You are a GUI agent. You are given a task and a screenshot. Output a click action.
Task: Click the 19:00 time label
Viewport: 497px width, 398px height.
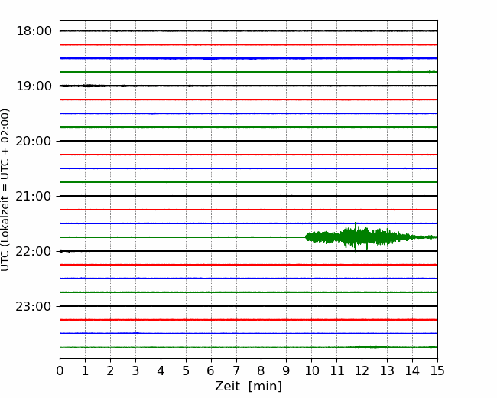[x=34, y=86]
